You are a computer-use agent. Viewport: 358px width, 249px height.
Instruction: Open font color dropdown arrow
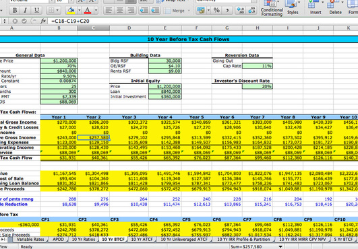point(96,10)
